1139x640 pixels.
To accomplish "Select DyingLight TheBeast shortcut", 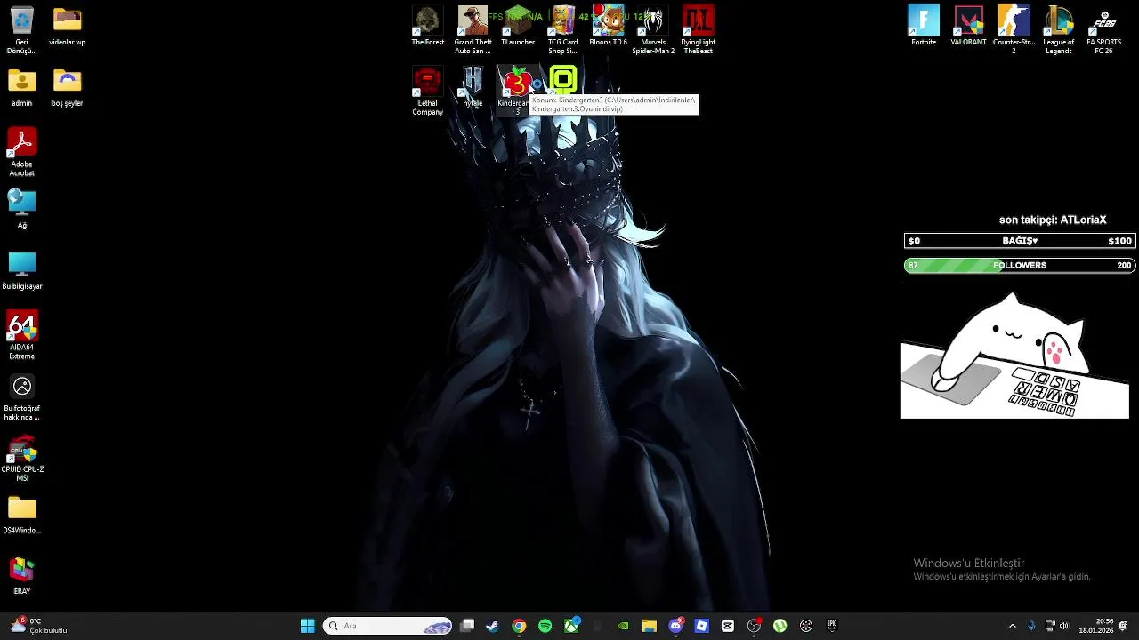I will tap(698, 30).
